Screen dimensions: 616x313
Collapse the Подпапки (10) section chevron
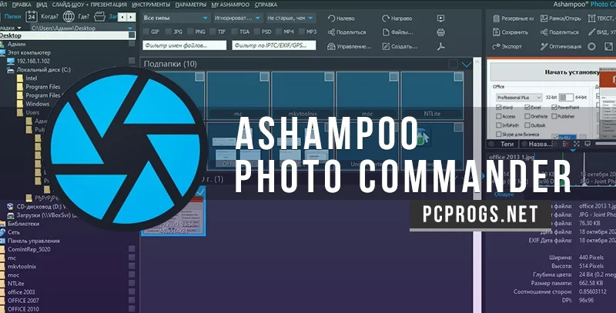[467, 65]
